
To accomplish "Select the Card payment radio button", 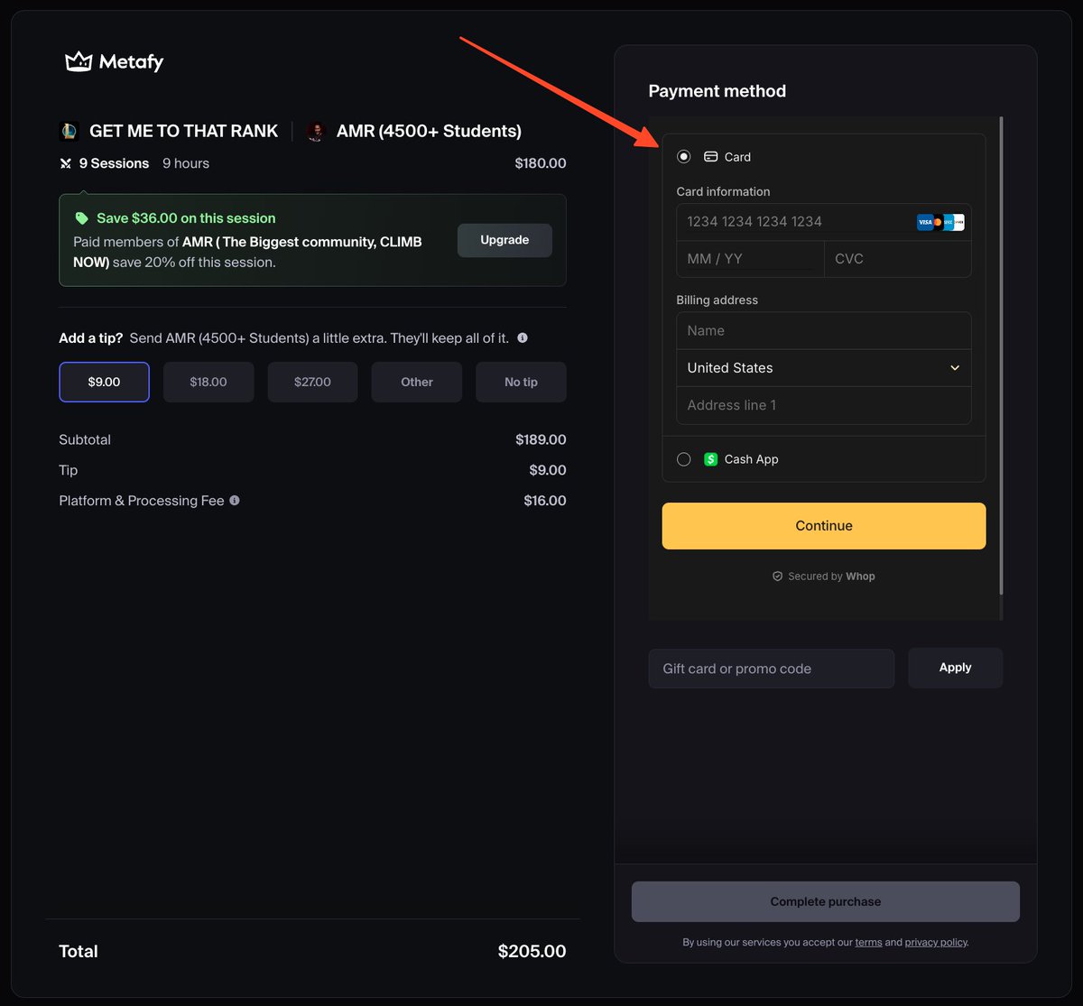I will coord(684,156).
